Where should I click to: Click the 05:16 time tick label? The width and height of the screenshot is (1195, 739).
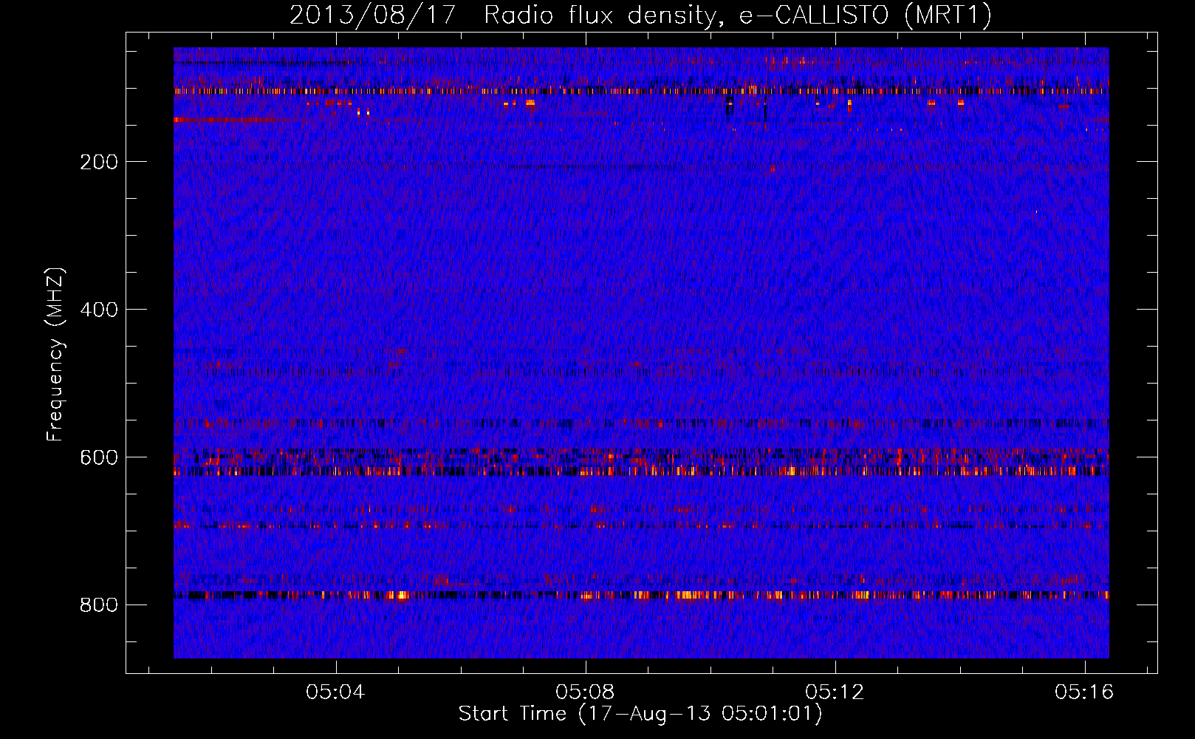pos(1084,692)
